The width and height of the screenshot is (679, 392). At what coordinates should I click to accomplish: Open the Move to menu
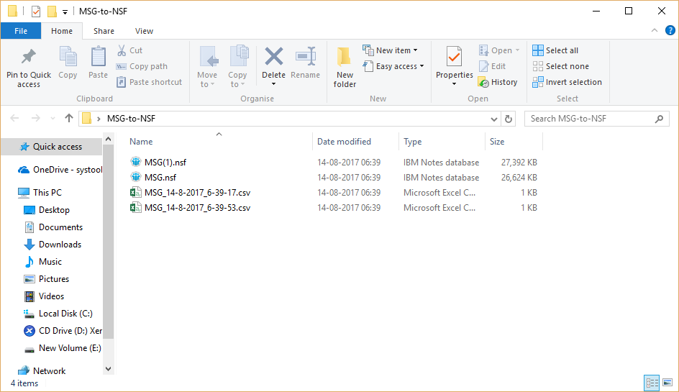tap(207, 66)
